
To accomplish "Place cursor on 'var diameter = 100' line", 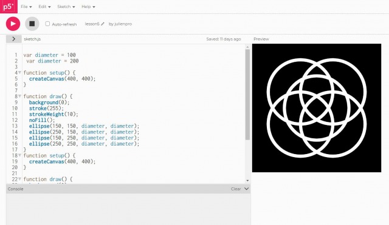I will (49, 55).
